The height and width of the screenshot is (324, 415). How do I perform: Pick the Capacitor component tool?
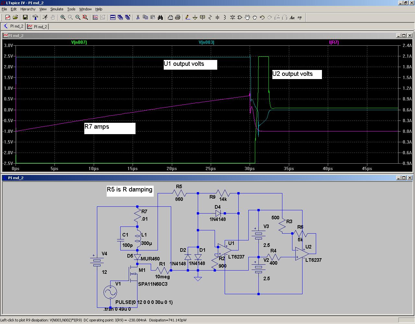218,17
